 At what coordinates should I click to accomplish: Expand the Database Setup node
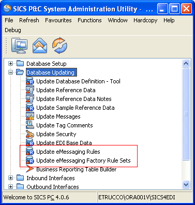pyautogui.click(x=10, y=64)
